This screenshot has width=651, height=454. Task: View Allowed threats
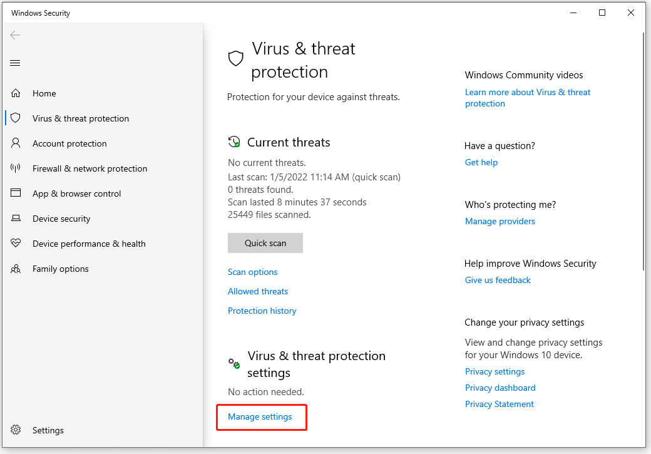258,291
